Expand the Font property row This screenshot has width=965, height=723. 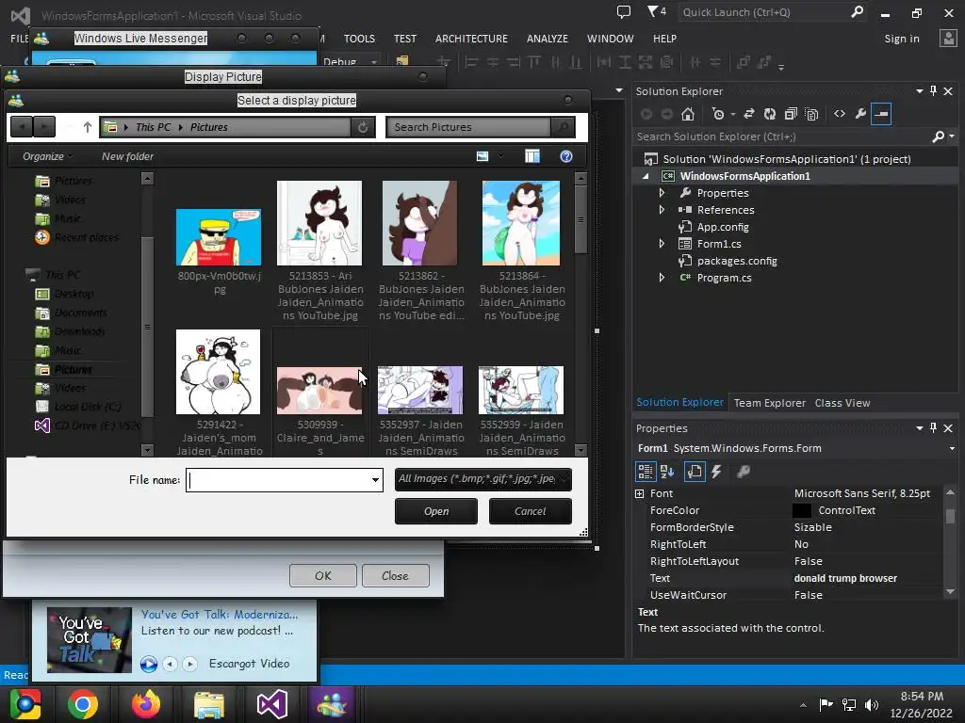tap(640, 493)
